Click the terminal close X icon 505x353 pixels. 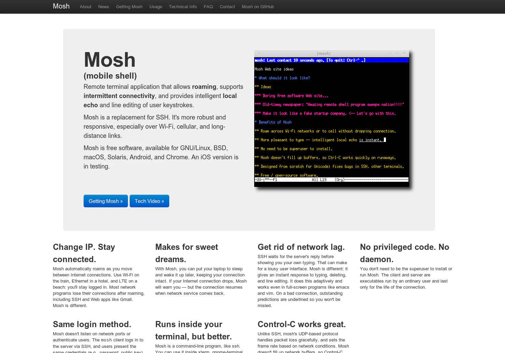click(404, 53)
